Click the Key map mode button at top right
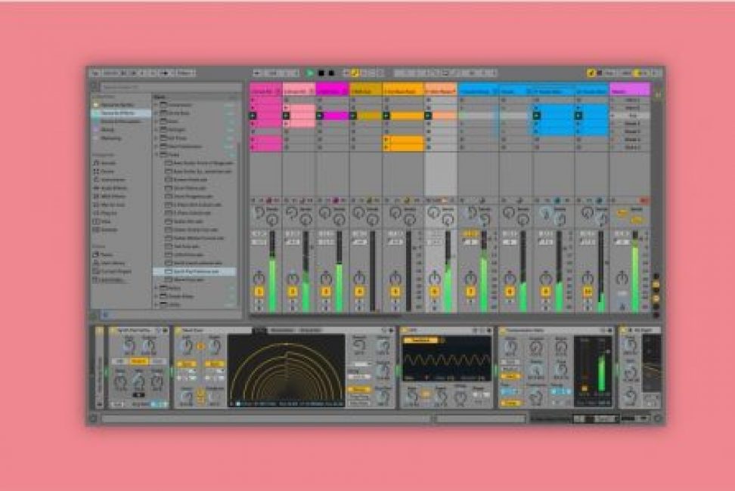 pyautogui.click(x=609, y=73)
